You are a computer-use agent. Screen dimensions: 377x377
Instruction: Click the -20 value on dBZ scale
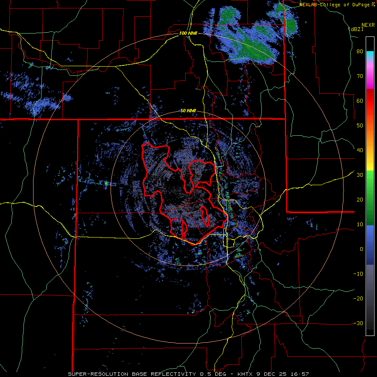pyautogui.click(x=358, y=298)
